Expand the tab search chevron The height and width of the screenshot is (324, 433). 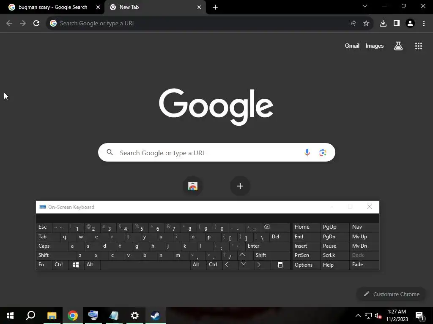pos(365,6)
